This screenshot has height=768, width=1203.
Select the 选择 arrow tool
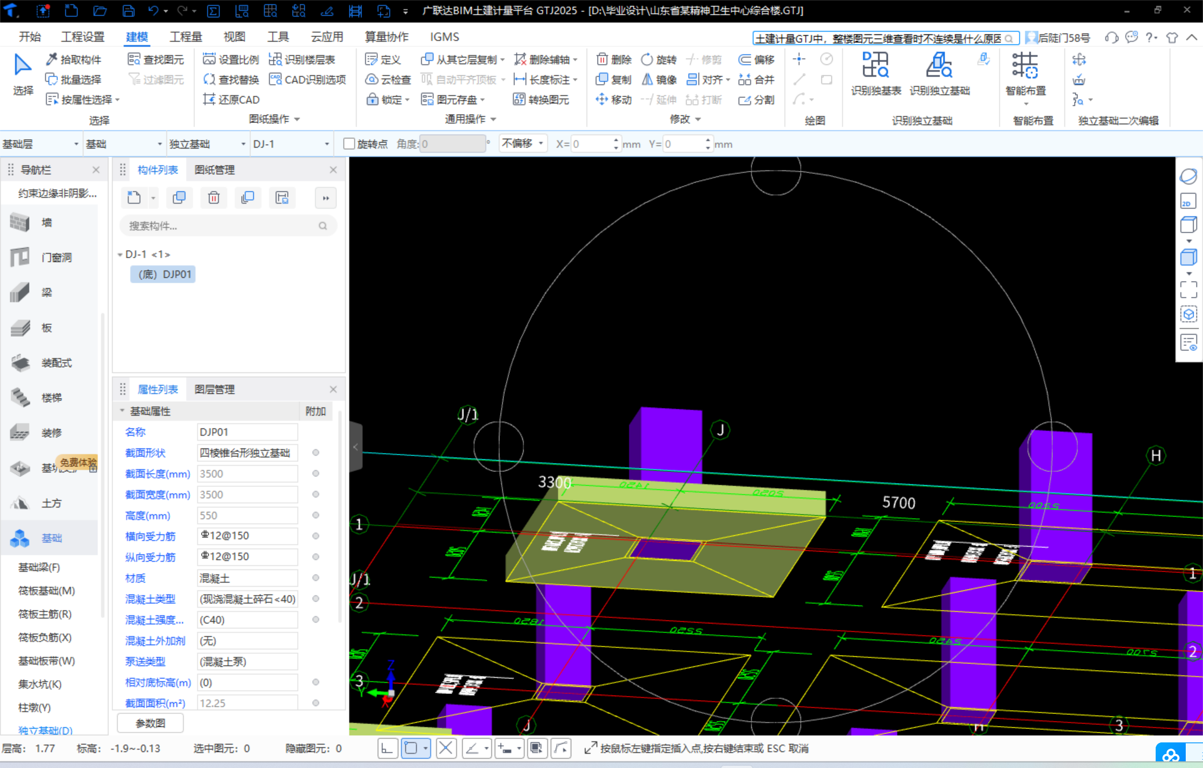[x=23, y=75]
